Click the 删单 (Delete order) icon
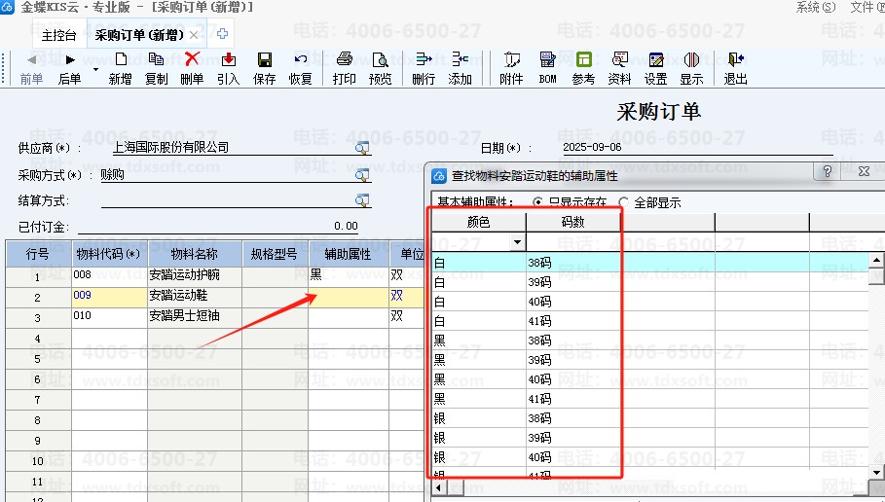This screenshot has width=885, height=502. pyautogui.click(x=192, y=67)
